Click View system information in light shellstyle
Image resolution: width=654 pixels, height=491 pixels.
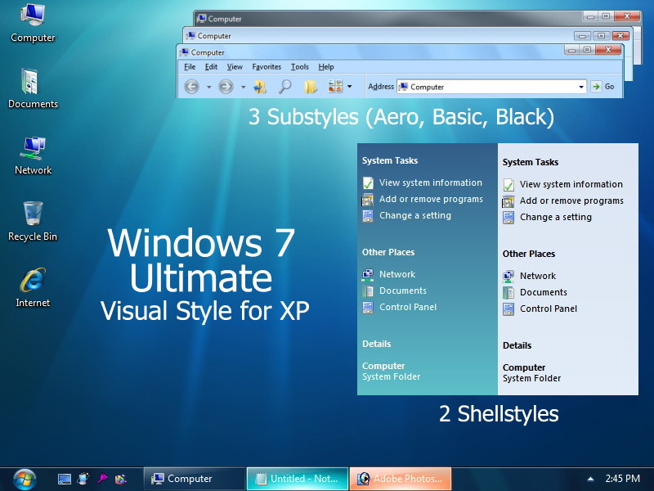coord(571,184)
